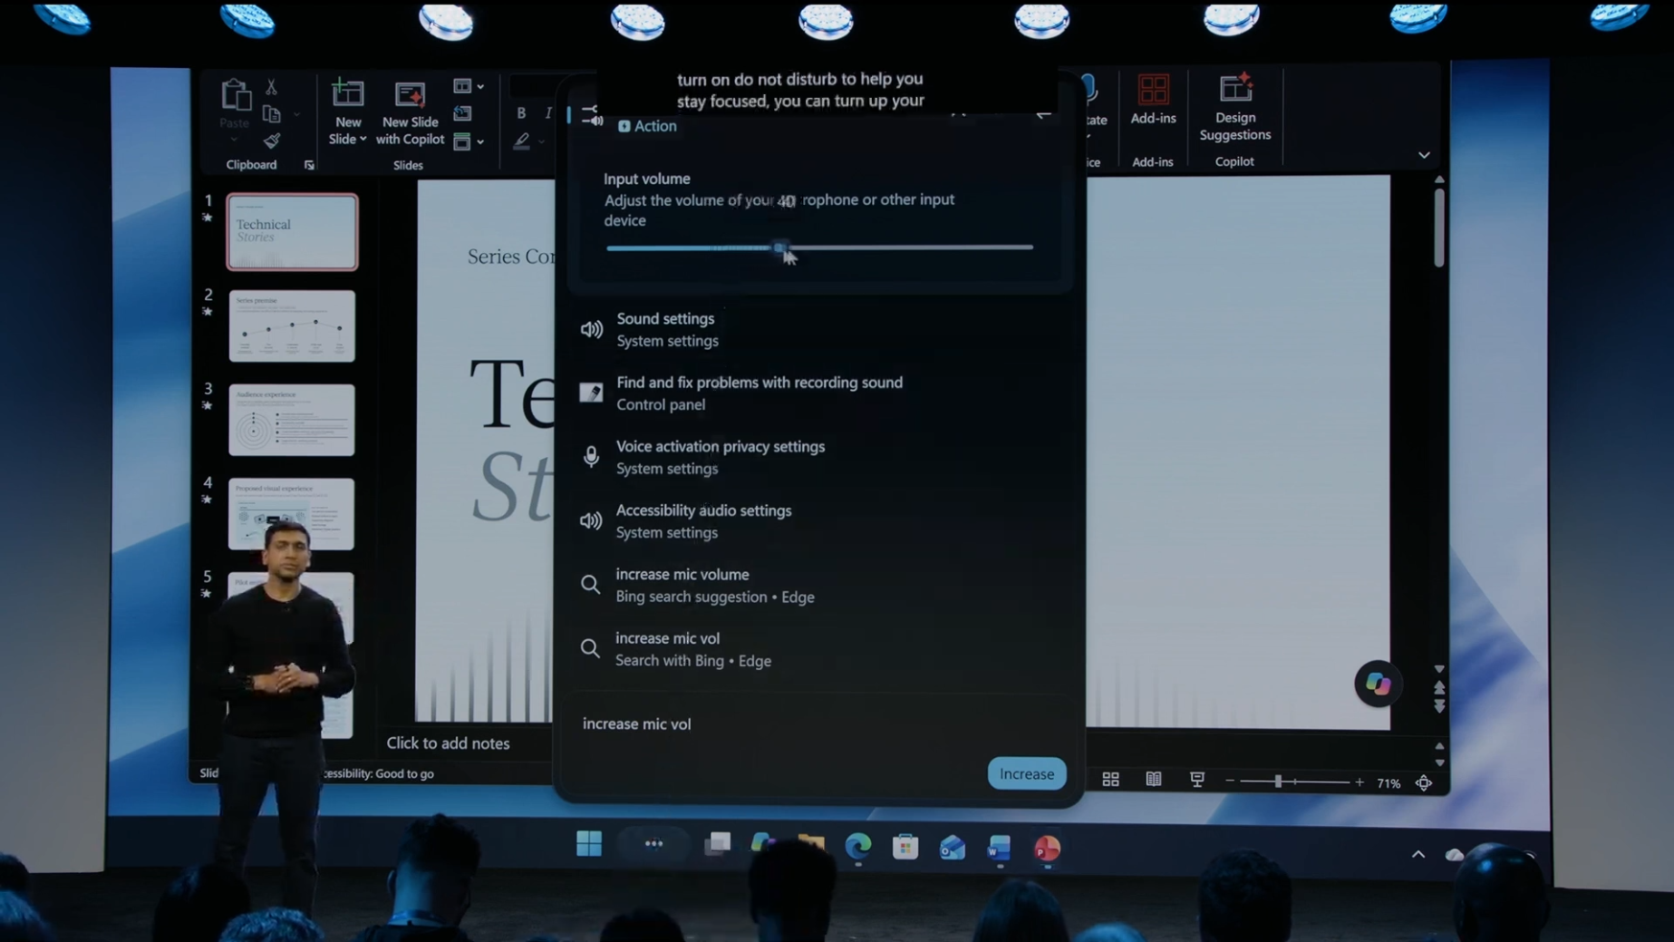1674x942 pixels.
Task: Launch Word from the taskbar
Action: click(x=999, y=847)
